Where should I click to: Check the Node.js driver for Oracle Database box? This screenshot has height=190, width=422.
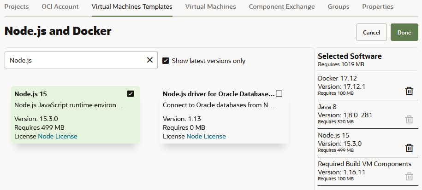(x=279, y=94)
